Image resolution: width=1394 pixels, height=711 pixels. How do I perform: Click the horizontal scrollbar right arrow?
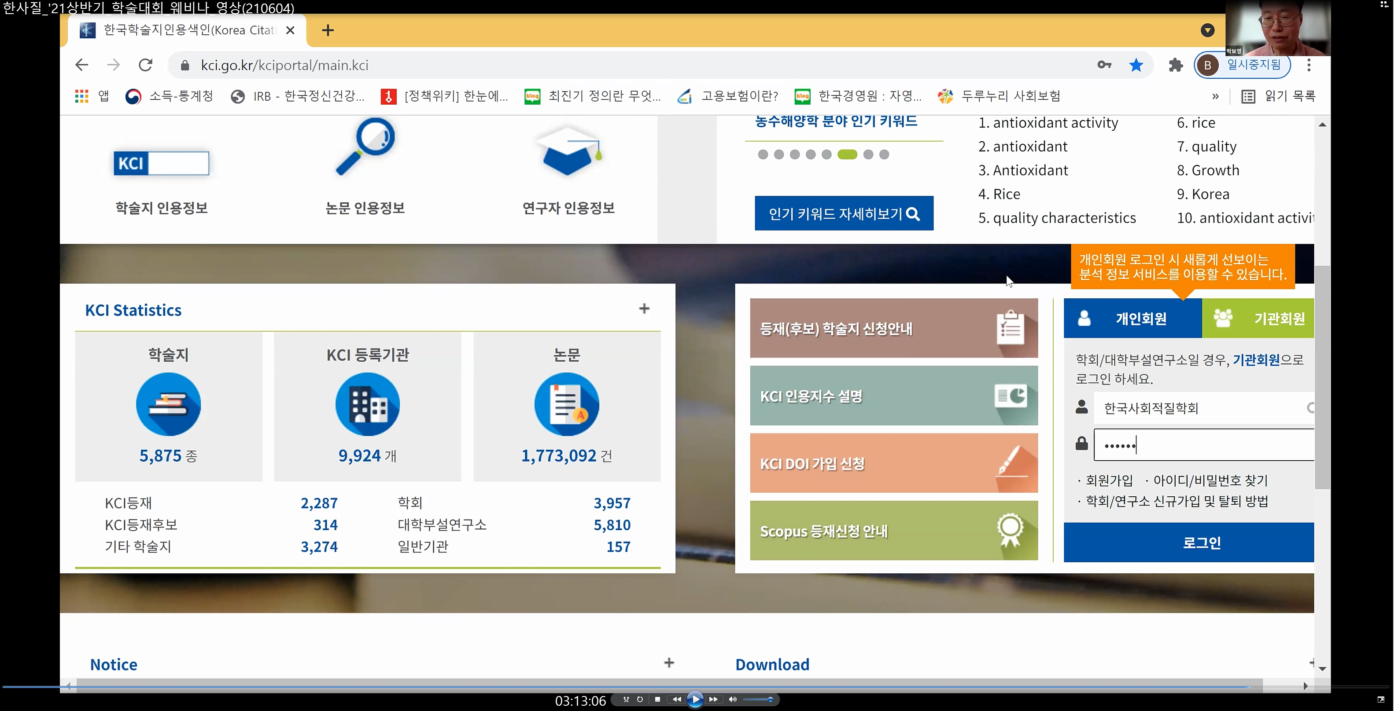point(1305,685)
